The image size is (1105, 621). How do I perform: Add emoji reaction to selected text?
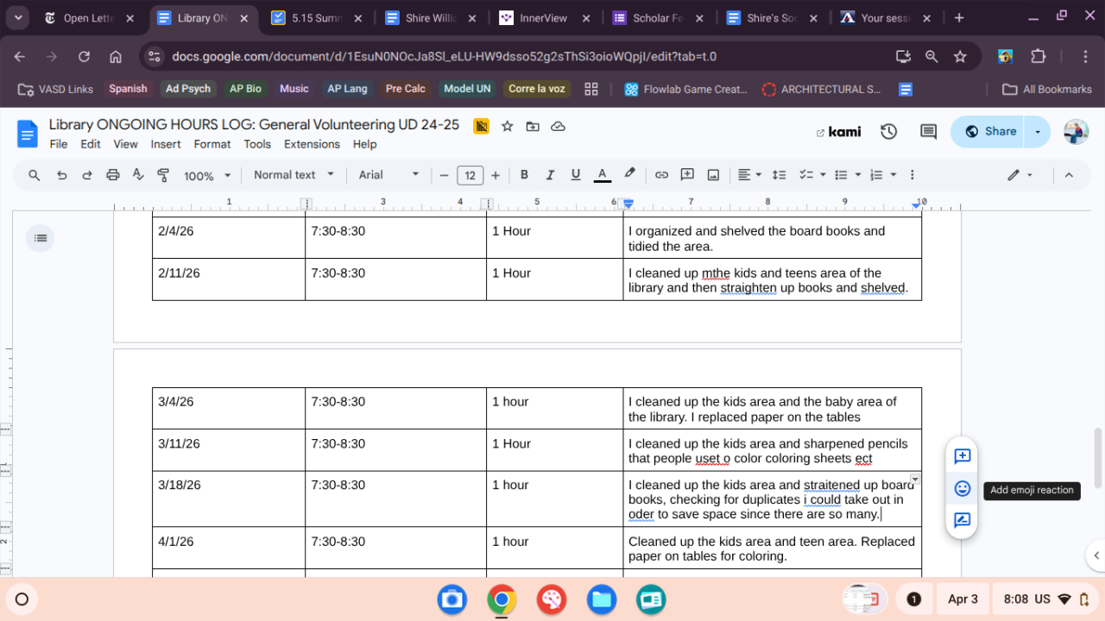click(x=963, y=489)
